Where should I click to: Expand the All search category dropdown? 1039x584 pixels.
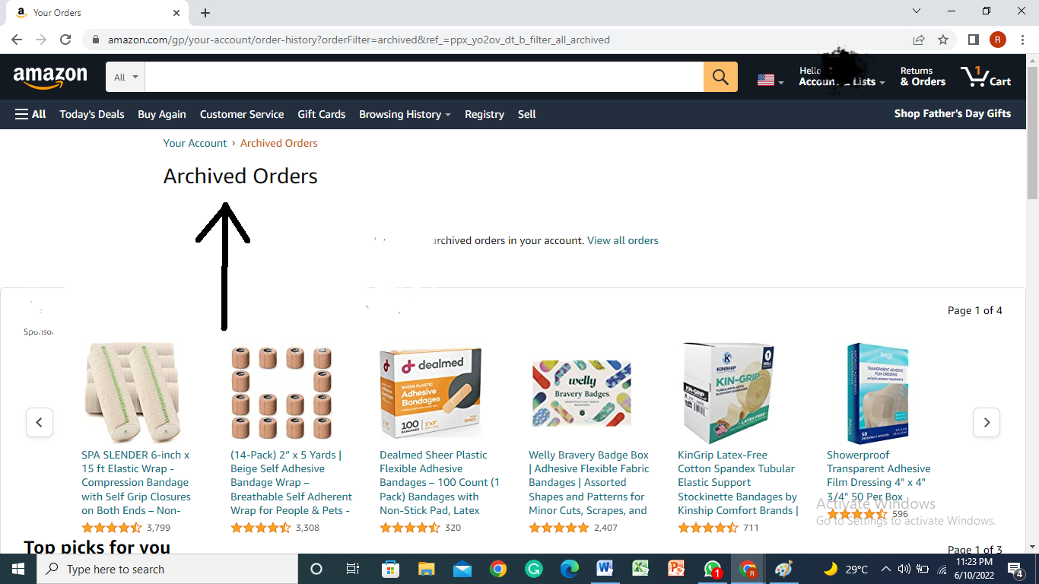pyautogui.click(x=126, y=77)
